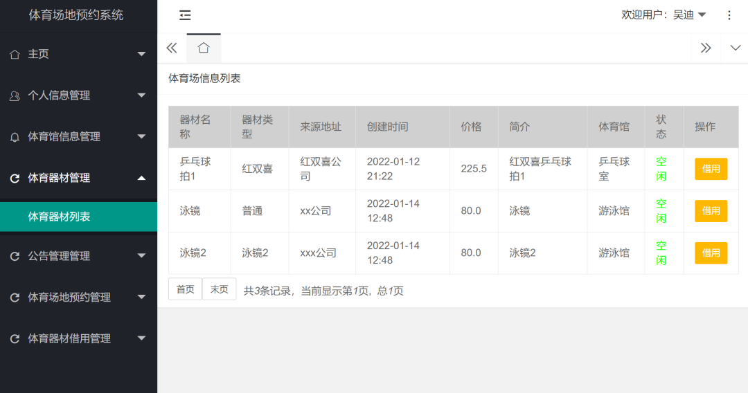Open the vertical three-dots menu
The image size is (748, 393).
click(x=729, y=15)
